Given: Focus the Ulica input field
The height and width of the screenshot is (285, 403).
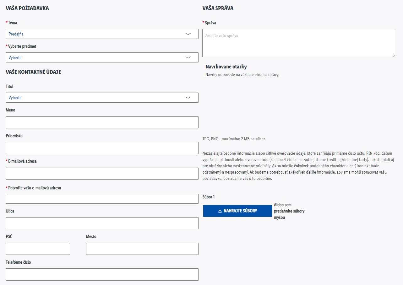Looking at the screenshot, I should (x=102, y=223).
